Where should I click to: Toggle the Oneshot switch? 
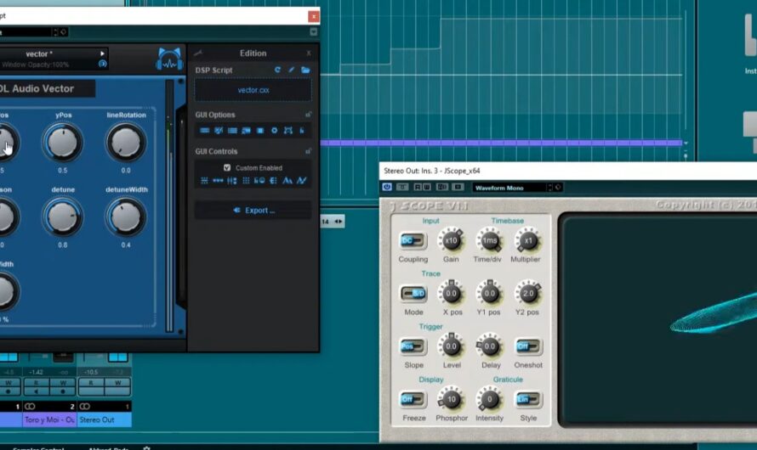point(528,346)
